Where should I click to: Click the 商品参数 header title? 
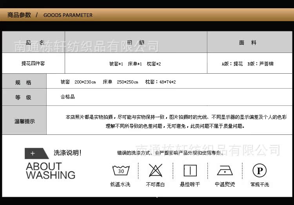pyautogui.click(x=19, y=15)
